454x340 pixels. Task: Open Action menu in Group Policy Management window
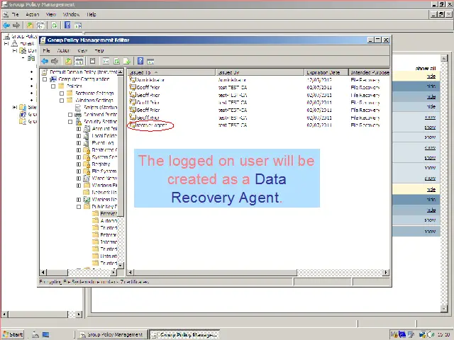coord(32,14)
